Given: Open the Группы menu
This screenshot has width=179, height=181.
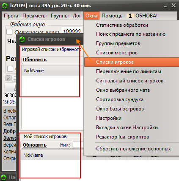Looking at the screenshot, I should [x=60, y=16].
